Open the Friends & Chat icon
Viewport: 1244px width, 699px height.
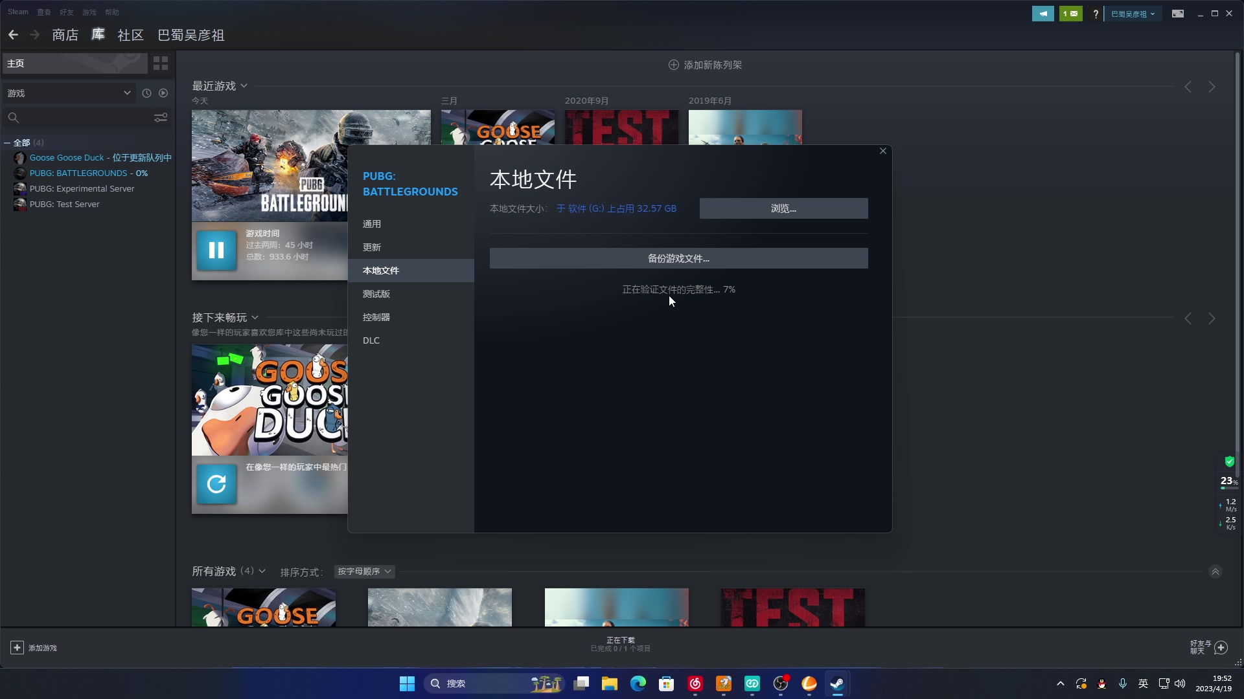click(1221, 647)
